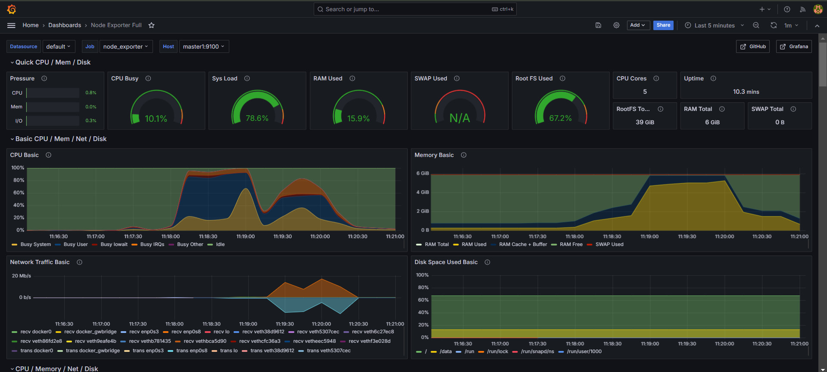Star the Node Exporter Full dashboard

click(x=151, y=25)
